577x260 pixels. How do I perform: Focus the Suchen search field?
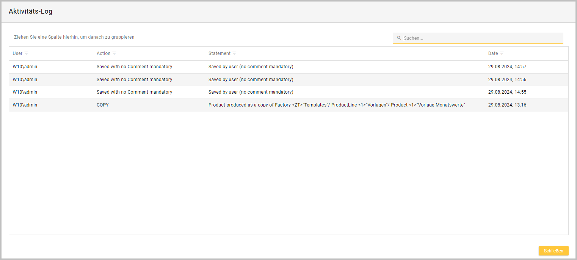[481, 38]
